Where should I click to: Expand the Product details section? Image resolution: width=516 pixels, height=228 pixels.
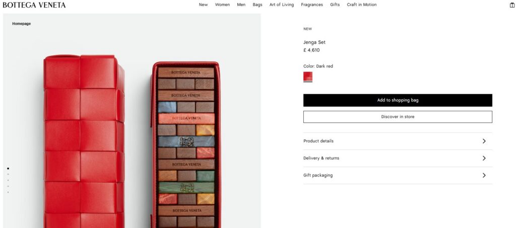point(398,141)
